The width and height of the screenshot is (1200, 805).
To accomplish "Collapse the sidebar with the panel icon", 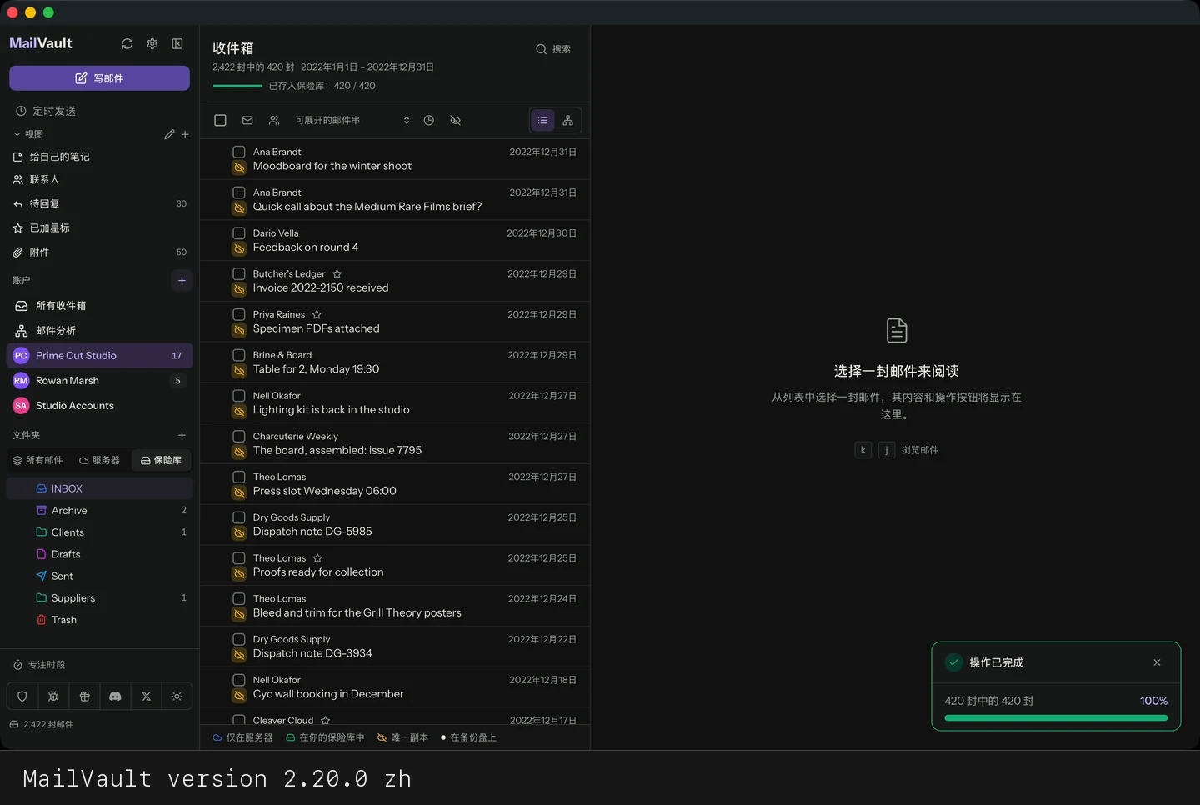I will 177,43.
